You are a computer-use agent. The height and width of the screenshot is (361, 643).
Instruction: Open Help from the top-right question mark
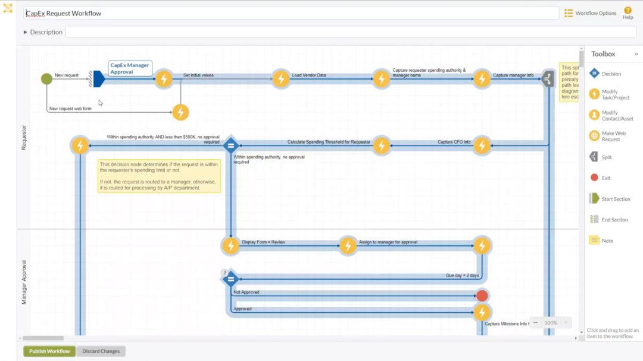[x=628, y=10]
